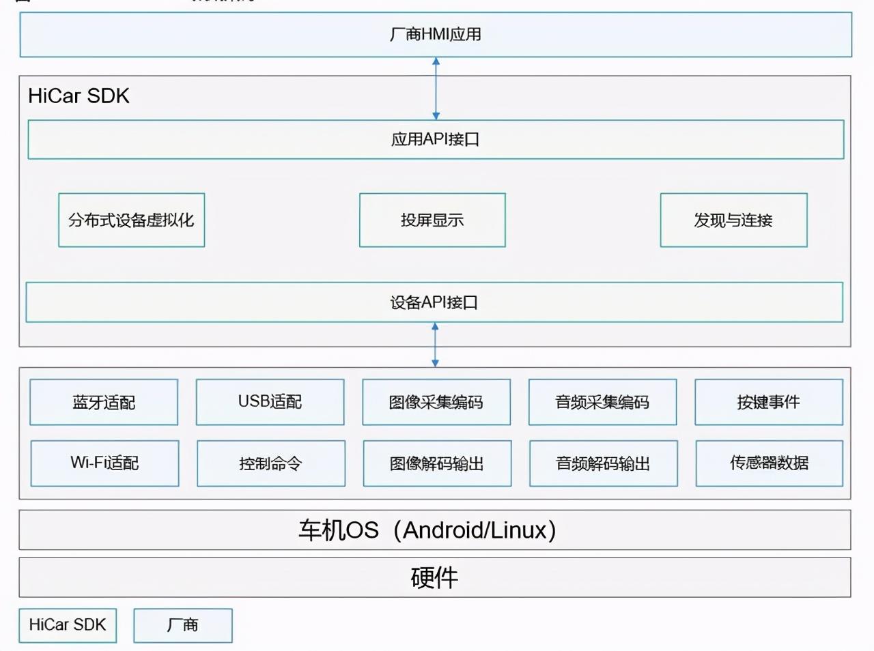Click the 车机OS (Android/Linux) layer
The width and height of the screenshot is (874, 651).
[x=435, y=529]
